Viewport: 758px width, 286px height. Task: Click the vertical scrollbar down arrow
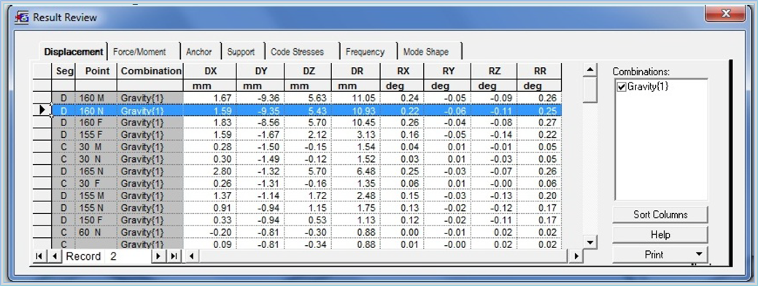coord(589,241)
